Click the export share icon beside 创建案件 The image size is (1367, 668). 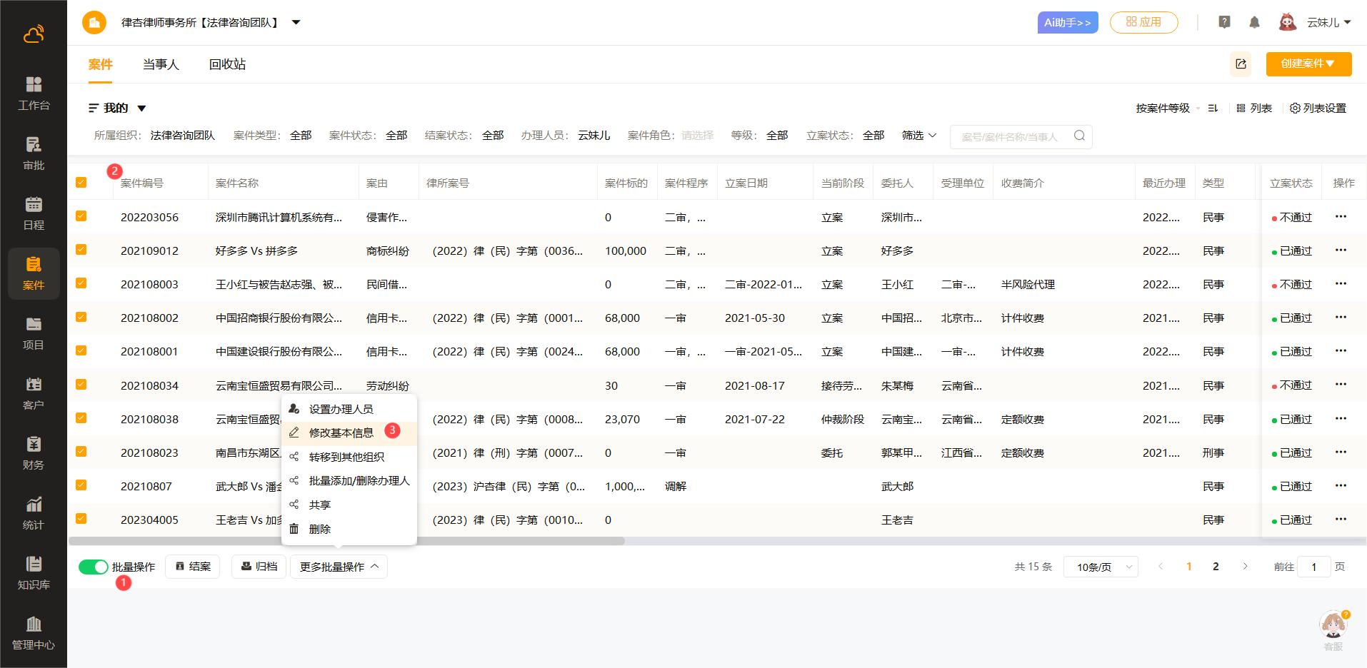pos(1241,64)
